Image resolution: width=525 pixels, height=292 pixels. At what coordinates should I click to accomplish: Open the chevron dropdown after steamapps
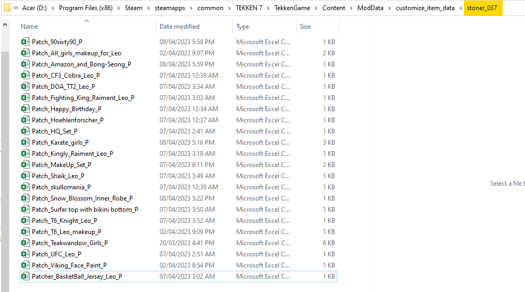point(191,8)
